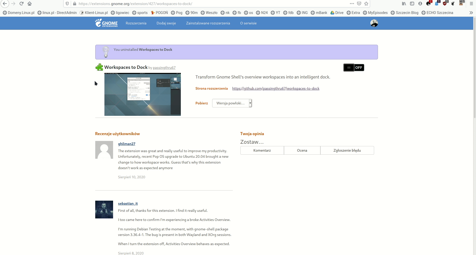
Task: Click the green puzzle extension icon
Action: coord(99,67)
